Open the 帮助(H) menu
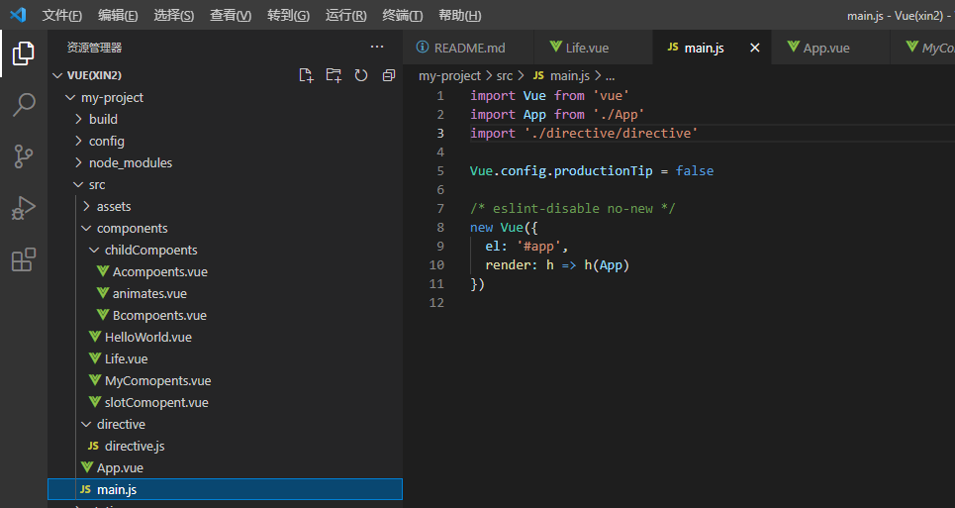Image resolution: width=955 pixels, height=508 pixels. [460, 15]
